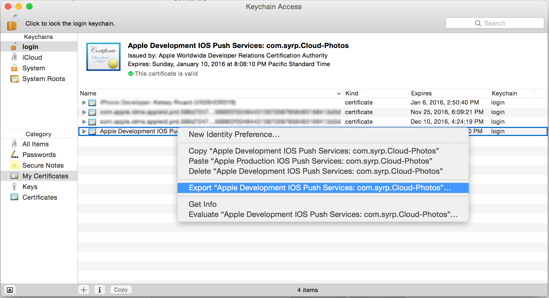Screen dimensions: 549x298
Task: Expand the Apple Development IOS Push row
Action: coord(84,131)
